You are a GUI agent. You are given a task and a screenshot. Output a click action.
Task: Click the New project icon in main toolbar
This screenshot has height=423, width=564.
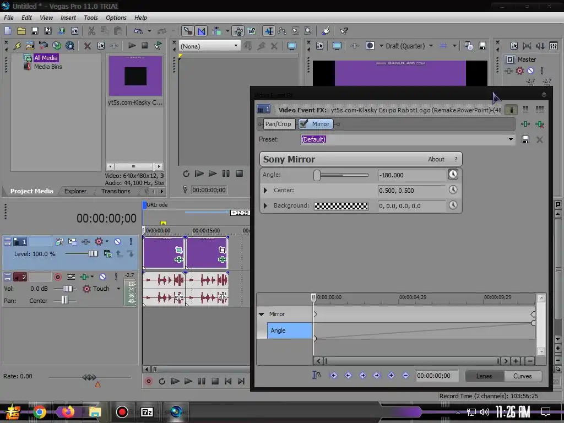(x=8, y=31)
